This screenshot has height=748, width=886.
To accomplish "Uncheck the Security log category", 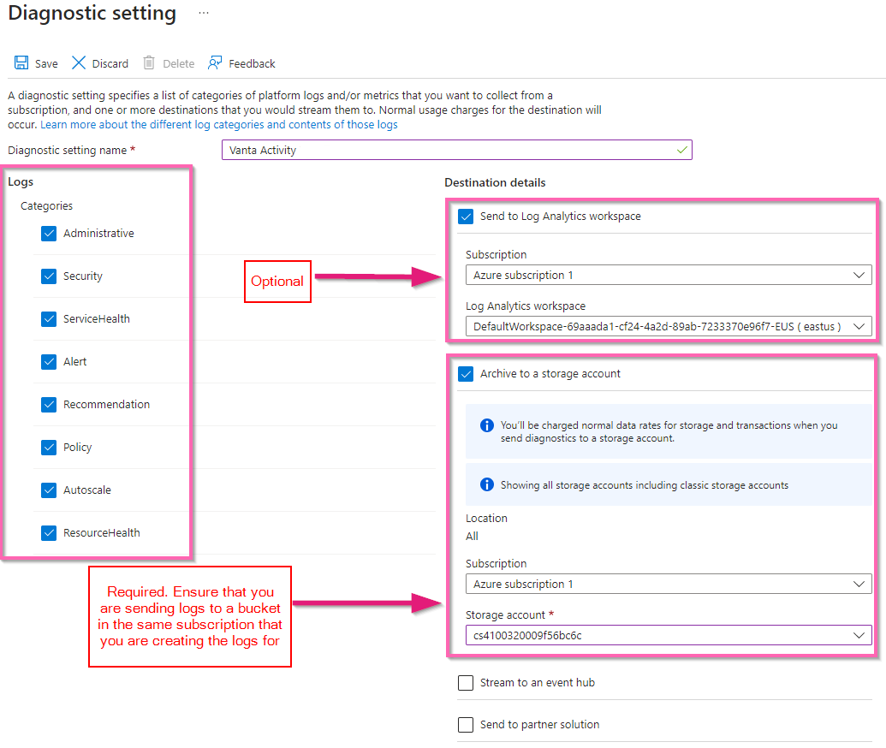I will 49,276.
